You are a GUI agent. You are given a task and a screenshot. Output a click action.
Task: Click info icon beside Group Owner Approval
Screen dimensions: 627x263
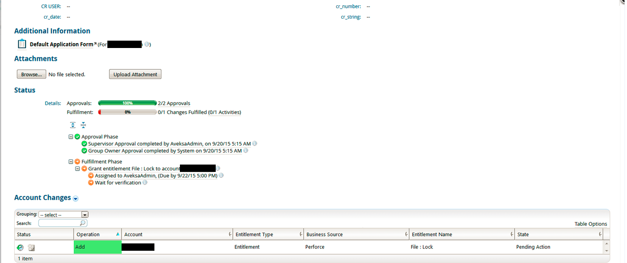[x=246, y=151]
